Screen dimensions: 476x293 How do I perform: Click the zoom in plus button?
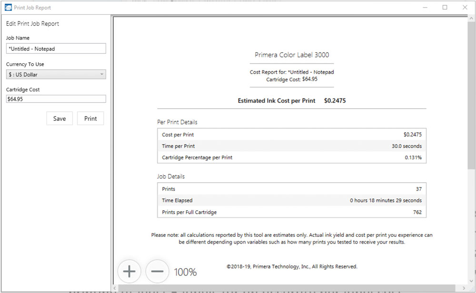click(x=129, y=271)
